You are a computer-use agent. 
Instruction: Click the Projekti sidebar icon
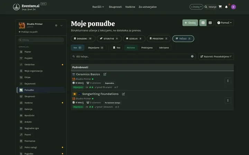pos(21,58)
